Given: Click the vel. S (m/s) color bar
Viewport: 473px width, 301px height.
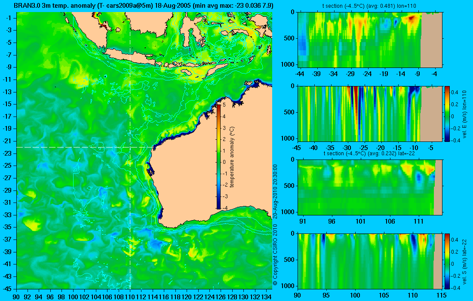Looking at the screenshot, I should click(x=447, y=261).
